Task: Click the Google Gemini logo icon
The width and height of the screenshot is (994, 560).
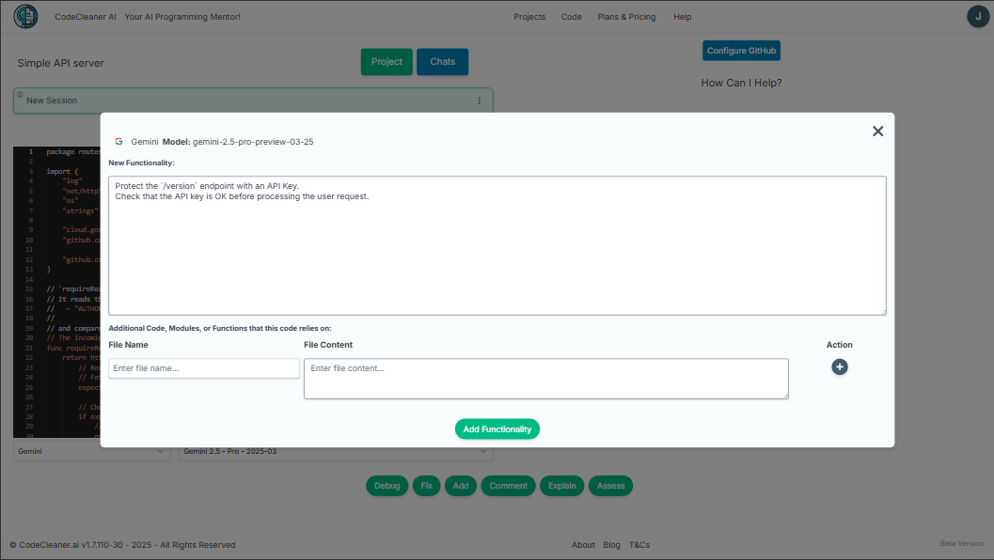Action: pos(118,142)
